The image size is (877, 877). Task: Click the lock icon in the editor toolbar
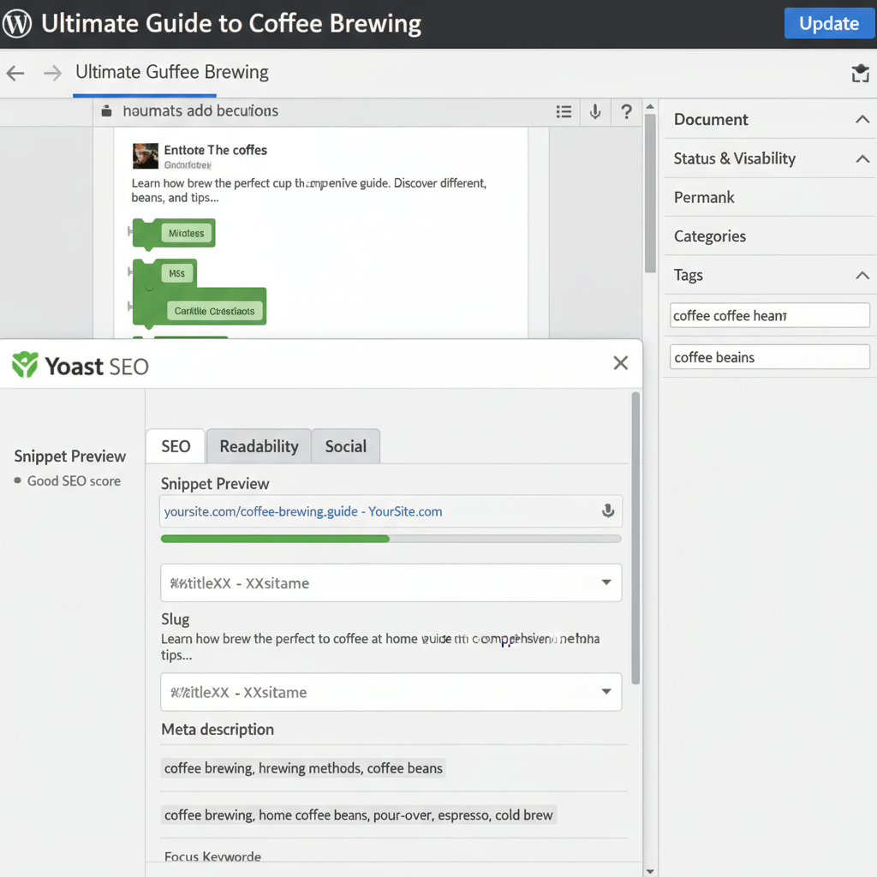105,110
